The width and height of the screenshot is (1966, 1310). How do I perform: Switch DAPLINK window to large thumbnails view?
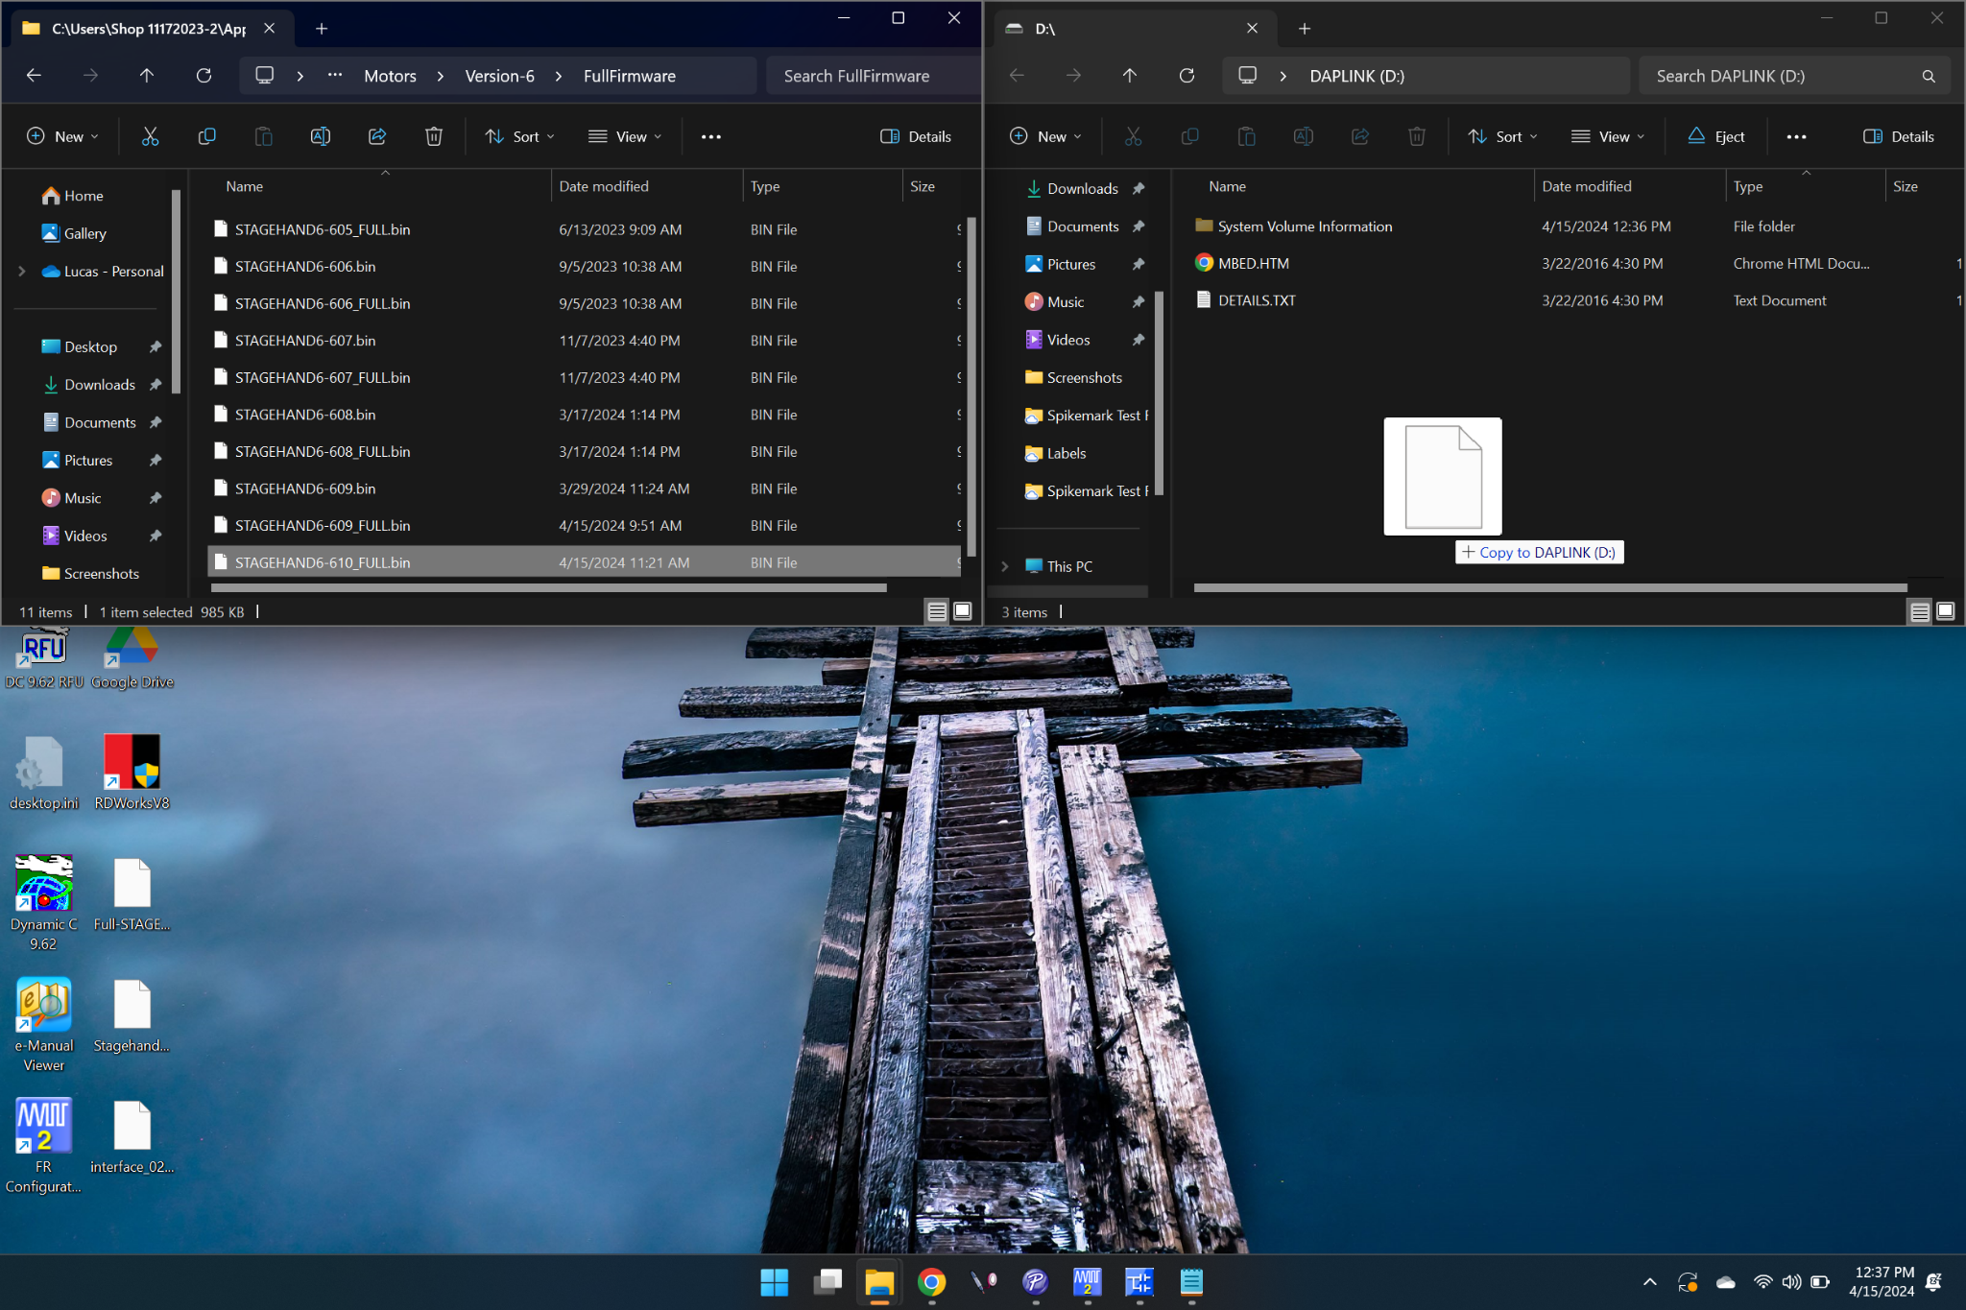1945,611
